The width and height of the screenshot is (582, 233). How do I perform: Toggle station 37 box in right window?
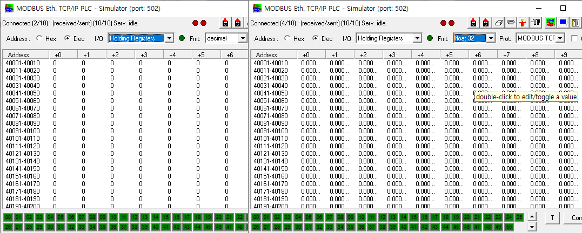[x=372, y=227]
